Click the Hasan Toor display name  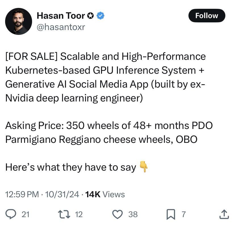pyautogui.click(x=61, y=16)
